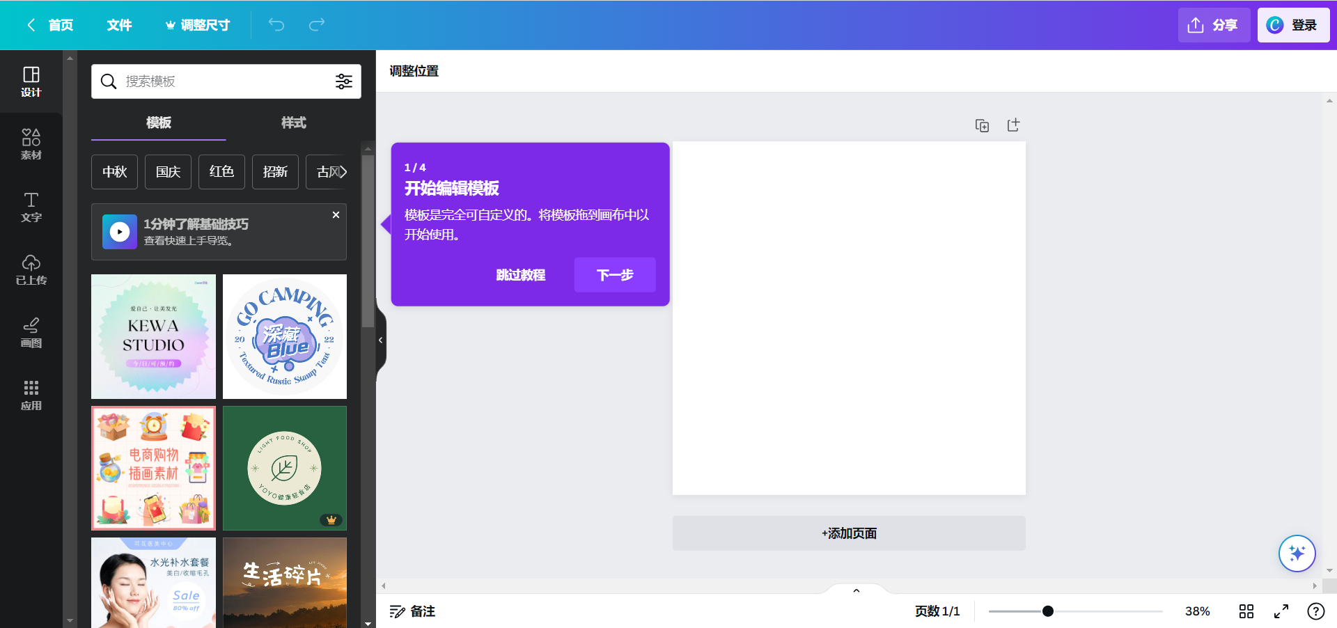Toggle the grid view of pages
Image resolution: width=1337 pixels, height=628 pixels.
tap(1246, 611)
